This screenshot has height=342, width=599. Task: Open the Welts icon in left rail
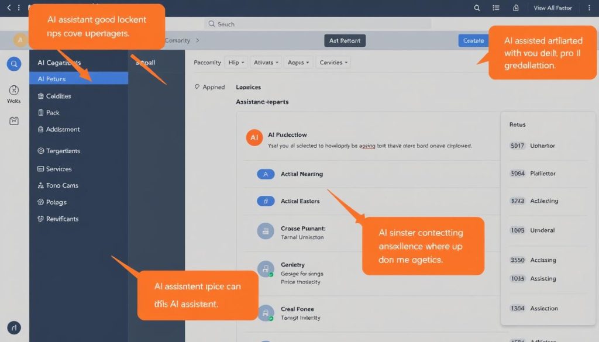(14, 91)
